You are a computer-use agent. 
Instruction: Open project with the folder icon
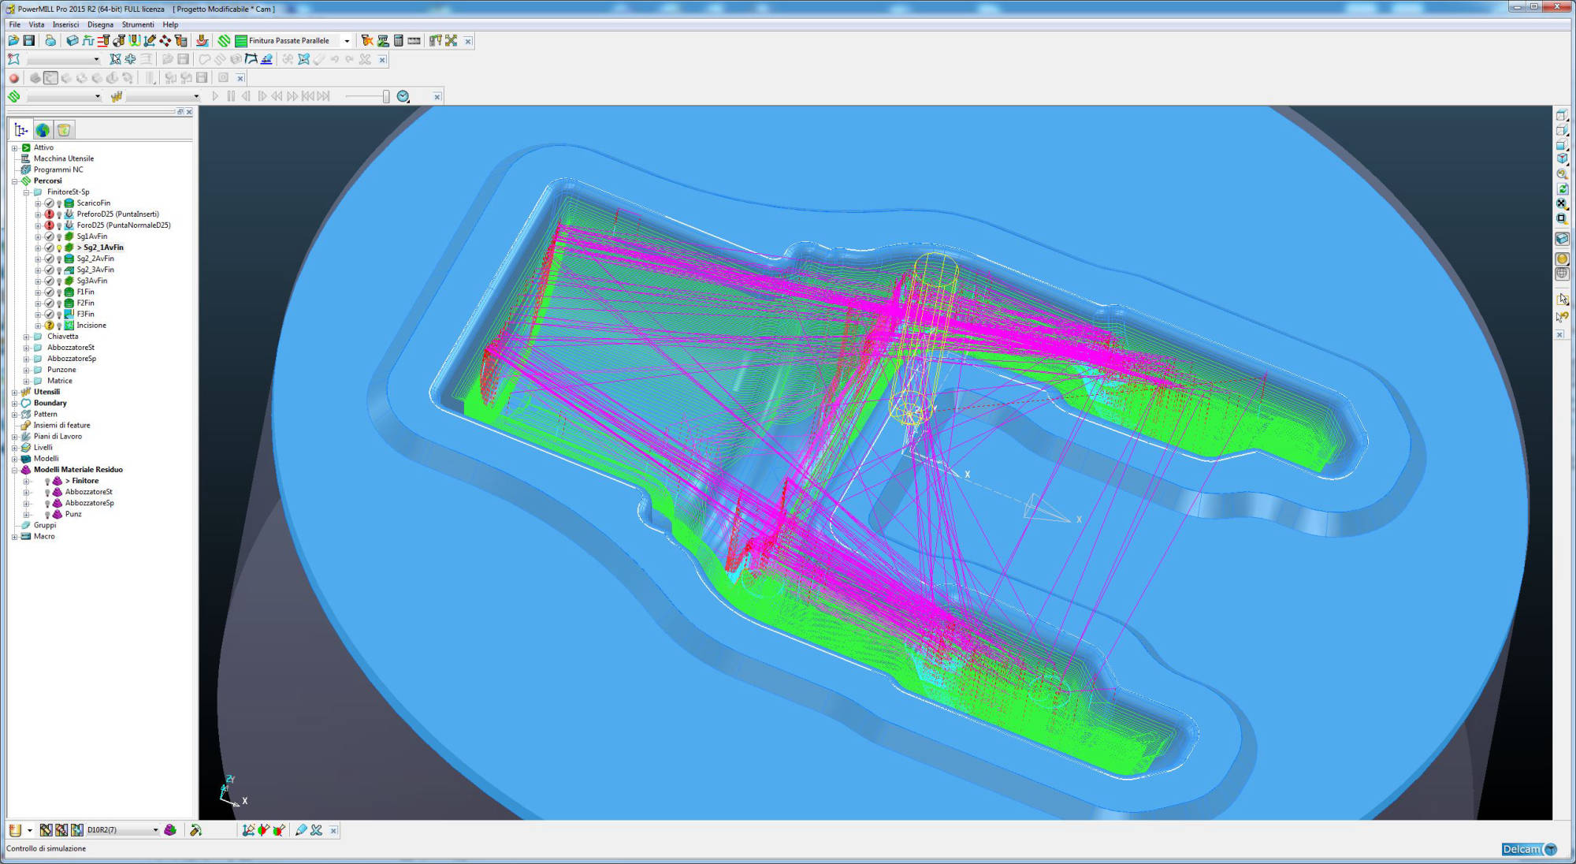[x=13, y=40]
